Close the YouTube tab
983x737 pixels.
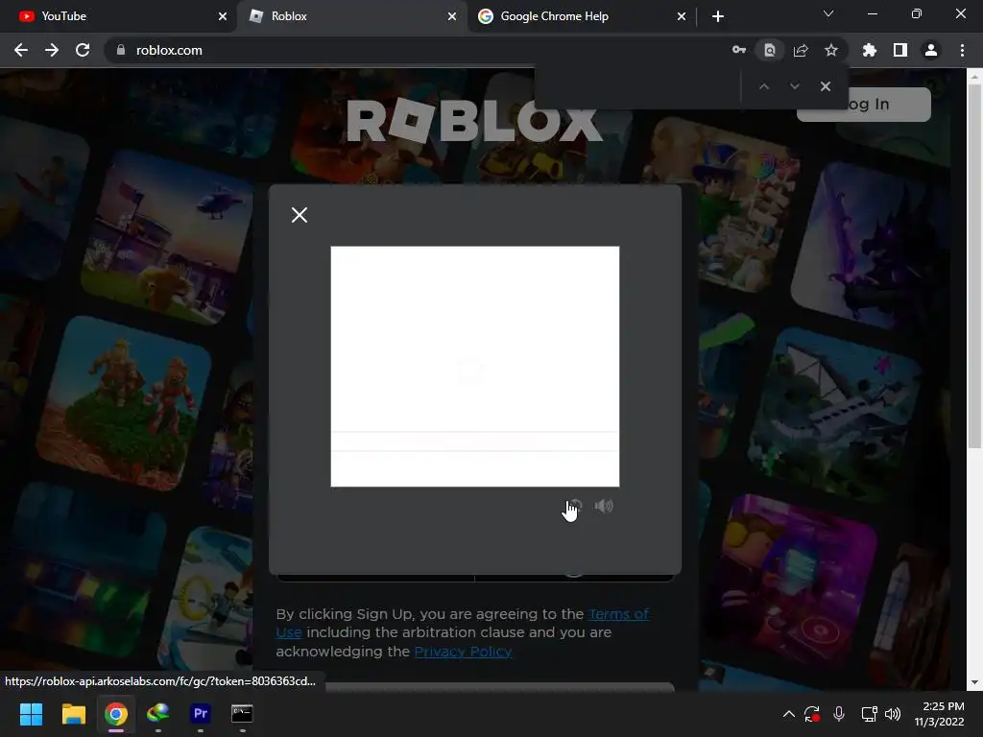tap(223, 16)
